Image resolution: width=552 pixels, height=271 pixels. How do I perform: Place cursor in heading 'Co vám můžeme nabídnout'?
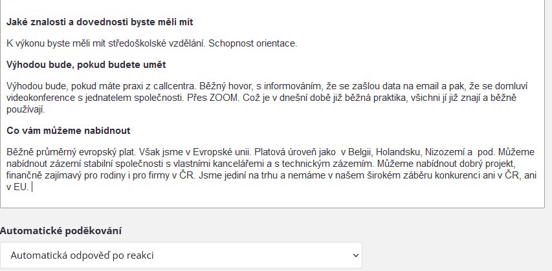(69, 131)
